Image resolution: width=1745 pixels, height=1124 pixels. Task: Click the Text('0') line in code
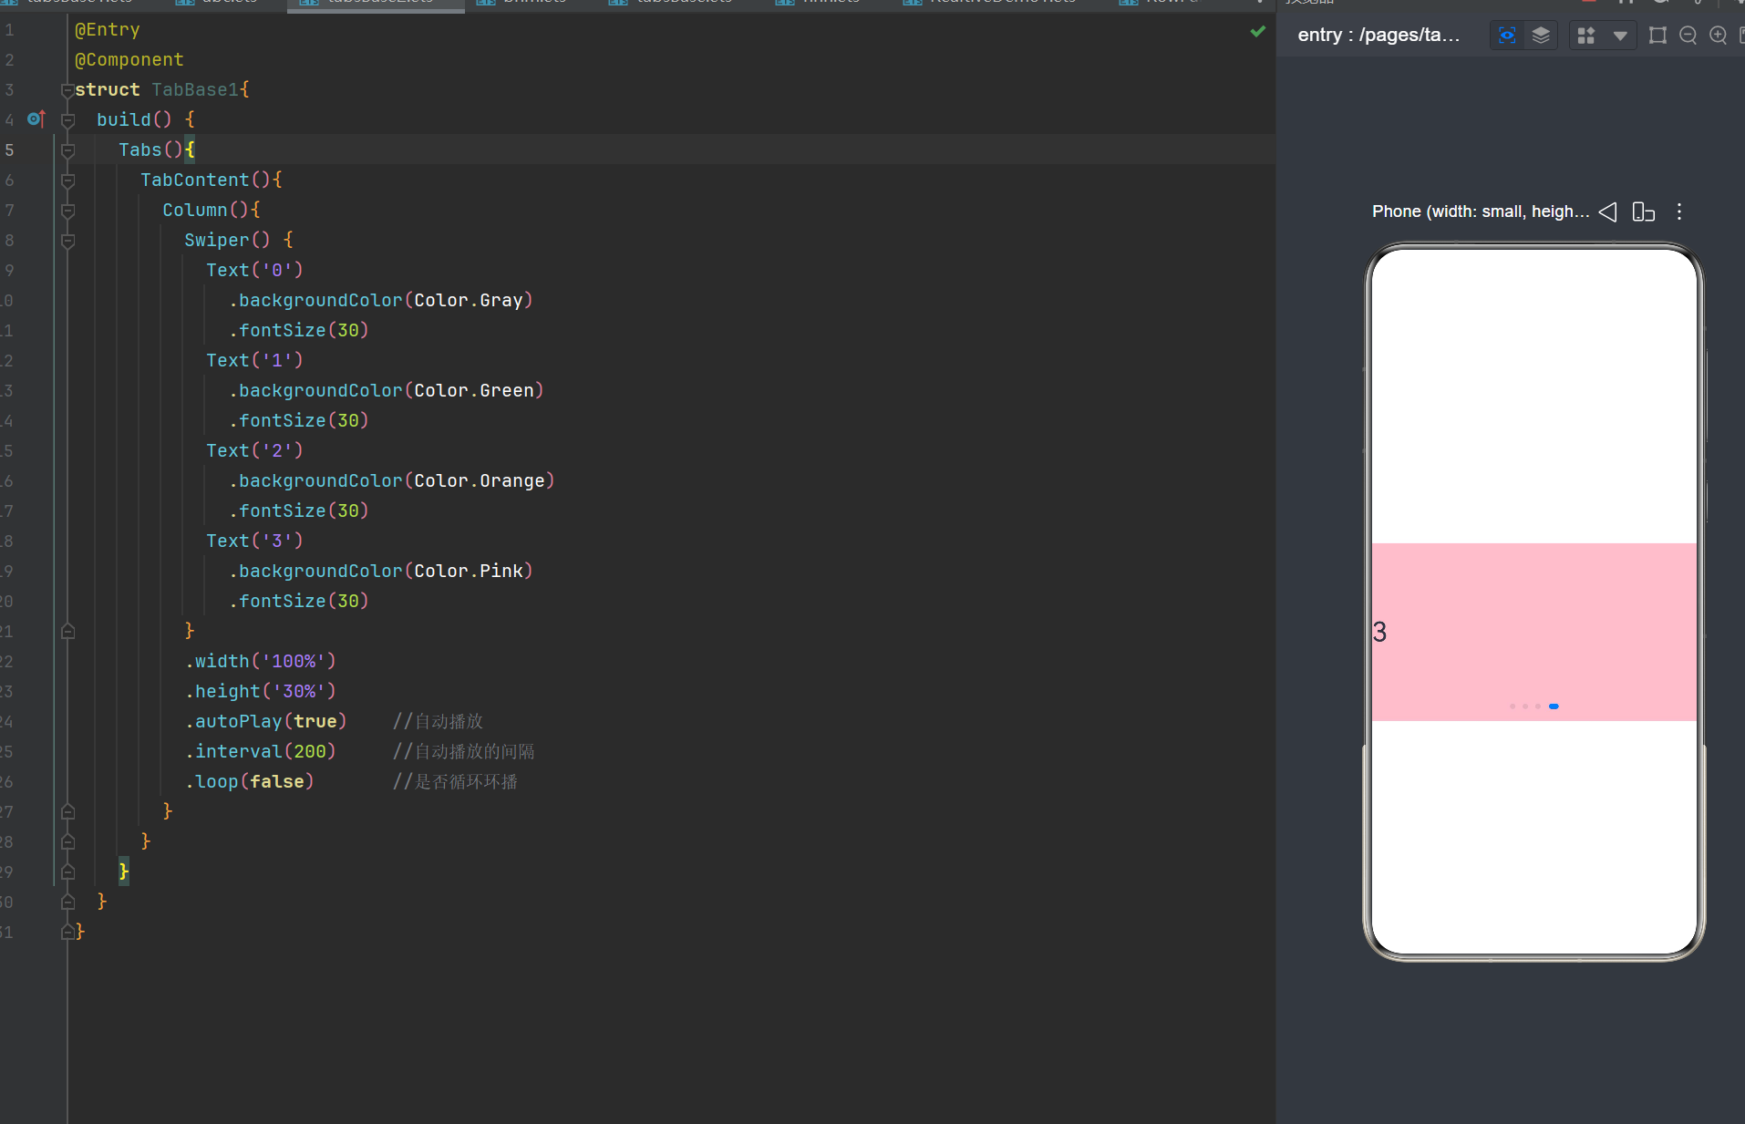click(x=254, y=270)
